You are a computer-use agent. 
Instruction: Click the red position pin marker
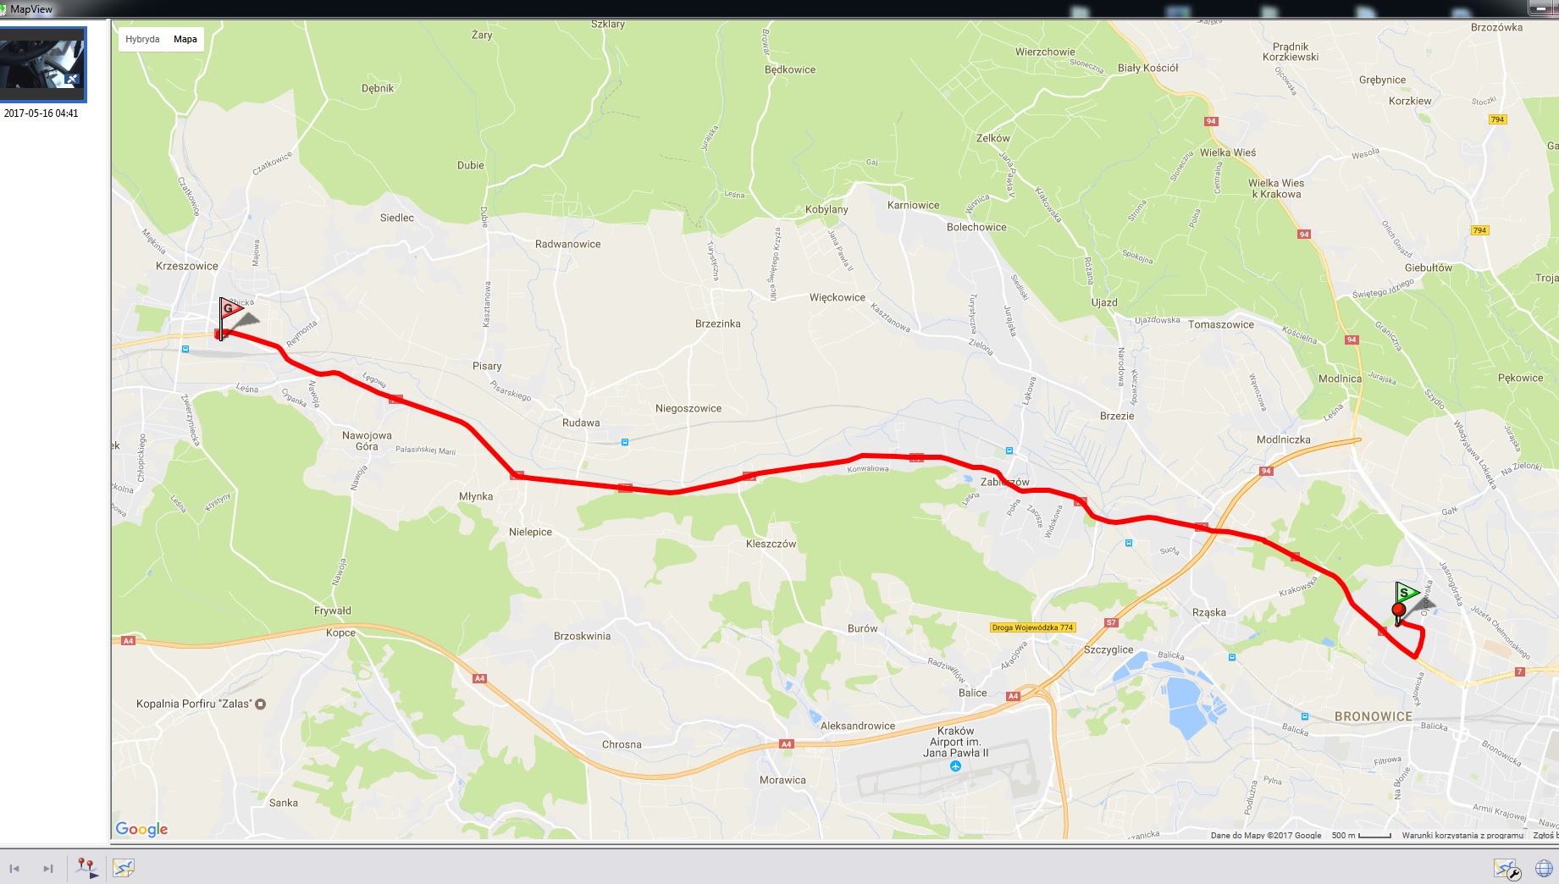point(1399,613)
